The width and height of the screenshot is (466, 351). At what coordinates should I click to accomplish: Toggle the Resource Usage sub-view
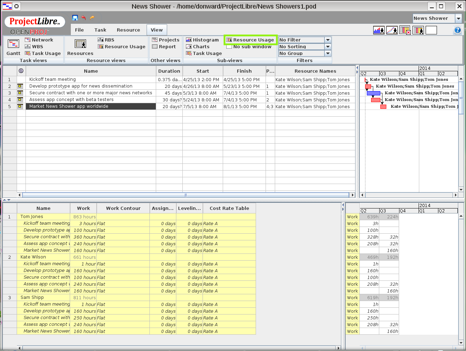(x=250, y=40)
